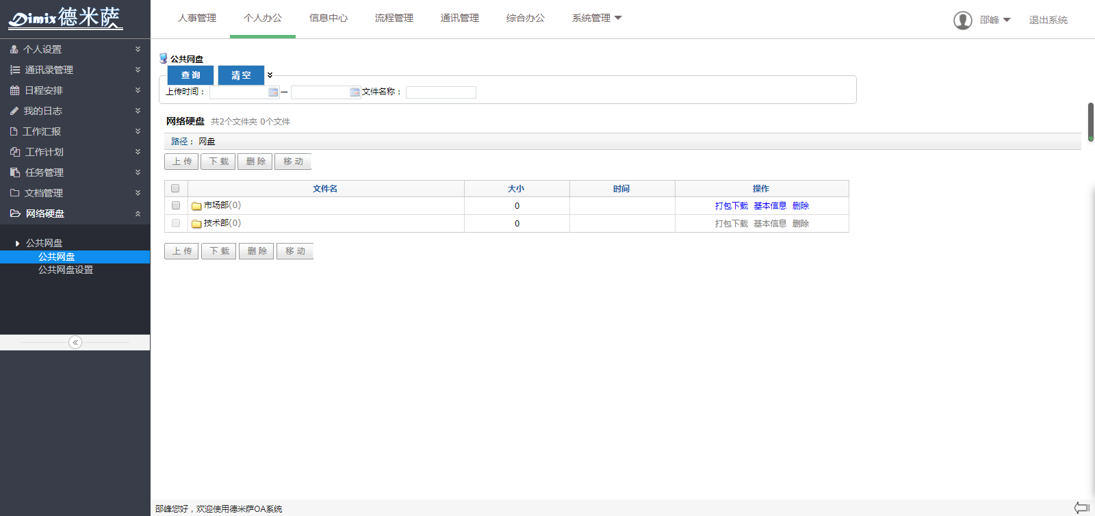Open the 个人办公 tab
The width and height of the screenshot is (1095, 516).
pos(263,18)
